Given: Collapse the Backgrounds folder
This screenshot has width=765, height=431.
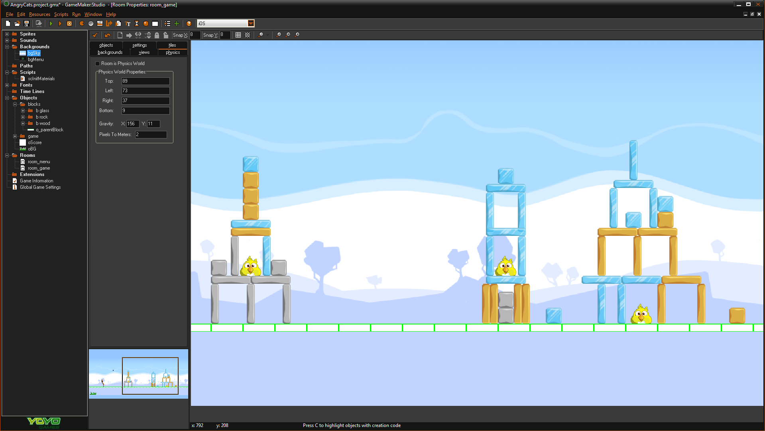Looking at the screenshot, I should 7,47.
